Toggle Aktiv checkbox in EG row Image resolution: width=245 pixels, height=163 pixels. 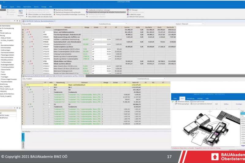(49, 104)
